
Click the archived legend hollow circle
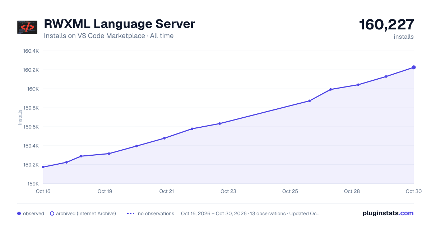click(x=52, y=213)
